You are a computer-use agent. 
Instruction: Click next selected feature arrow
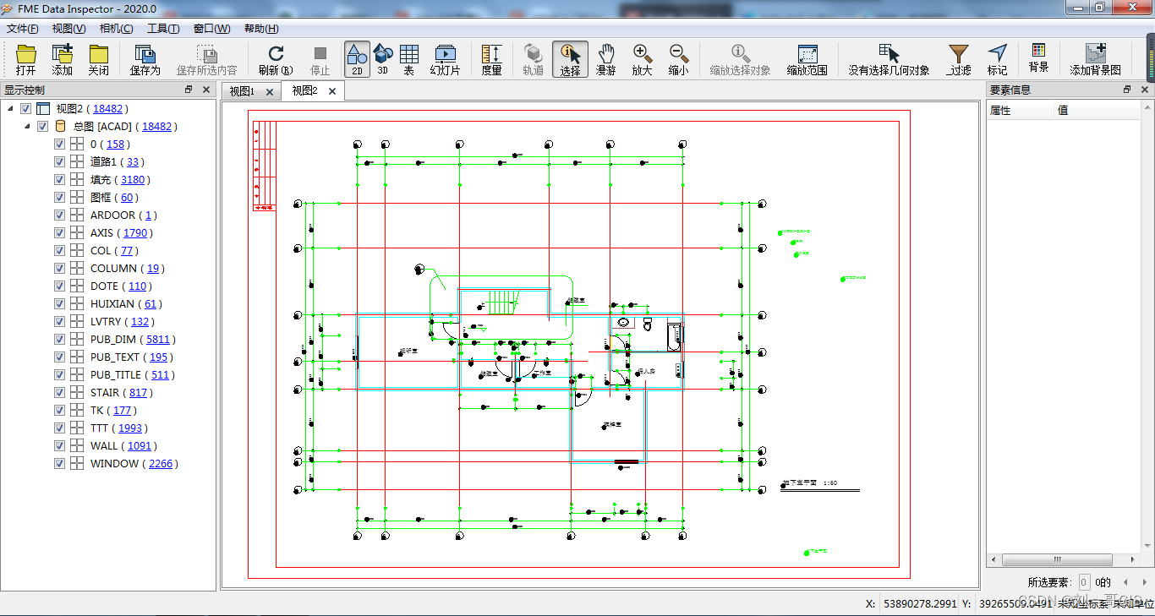pos(1145,581)
